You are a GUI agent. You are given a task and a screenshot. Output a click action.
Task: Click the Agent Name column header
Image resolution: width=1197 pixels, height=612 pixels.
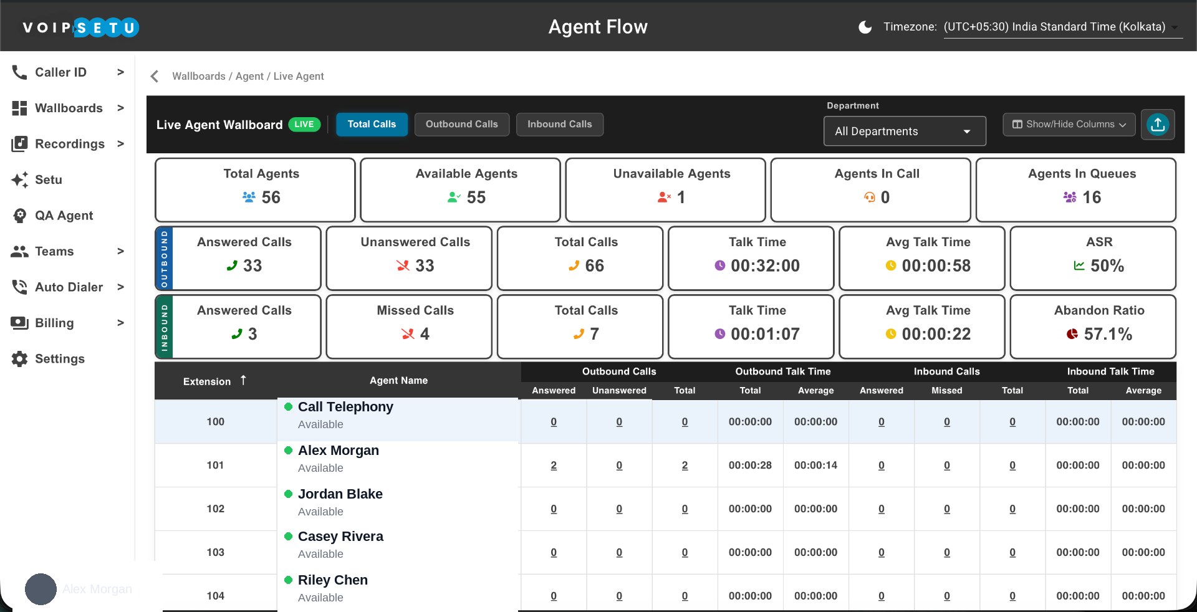tap(398, 380)
